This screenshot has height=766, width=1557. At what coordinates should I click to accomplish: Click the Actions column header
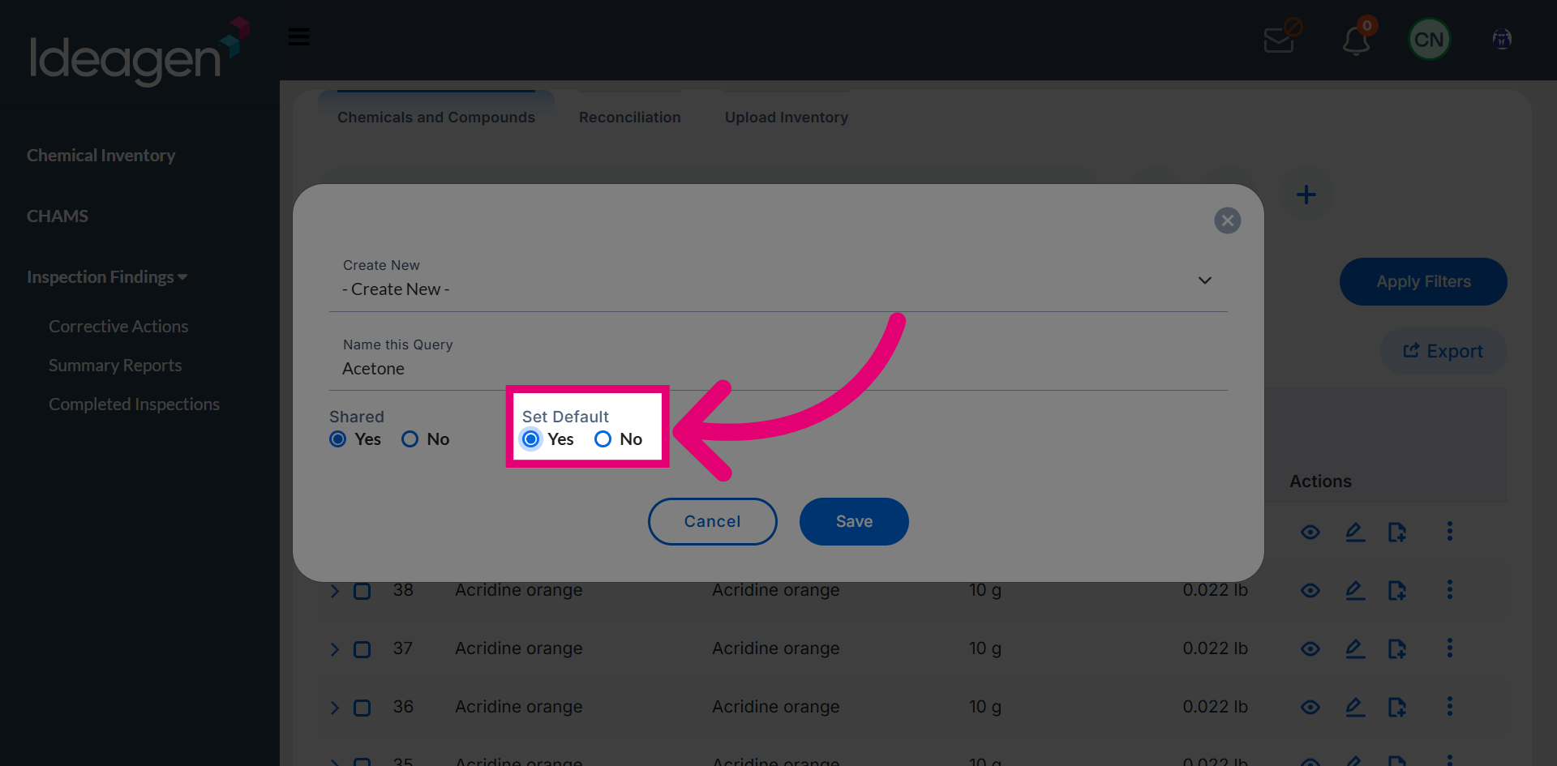pyautogui.click(x=1320, y=481)
